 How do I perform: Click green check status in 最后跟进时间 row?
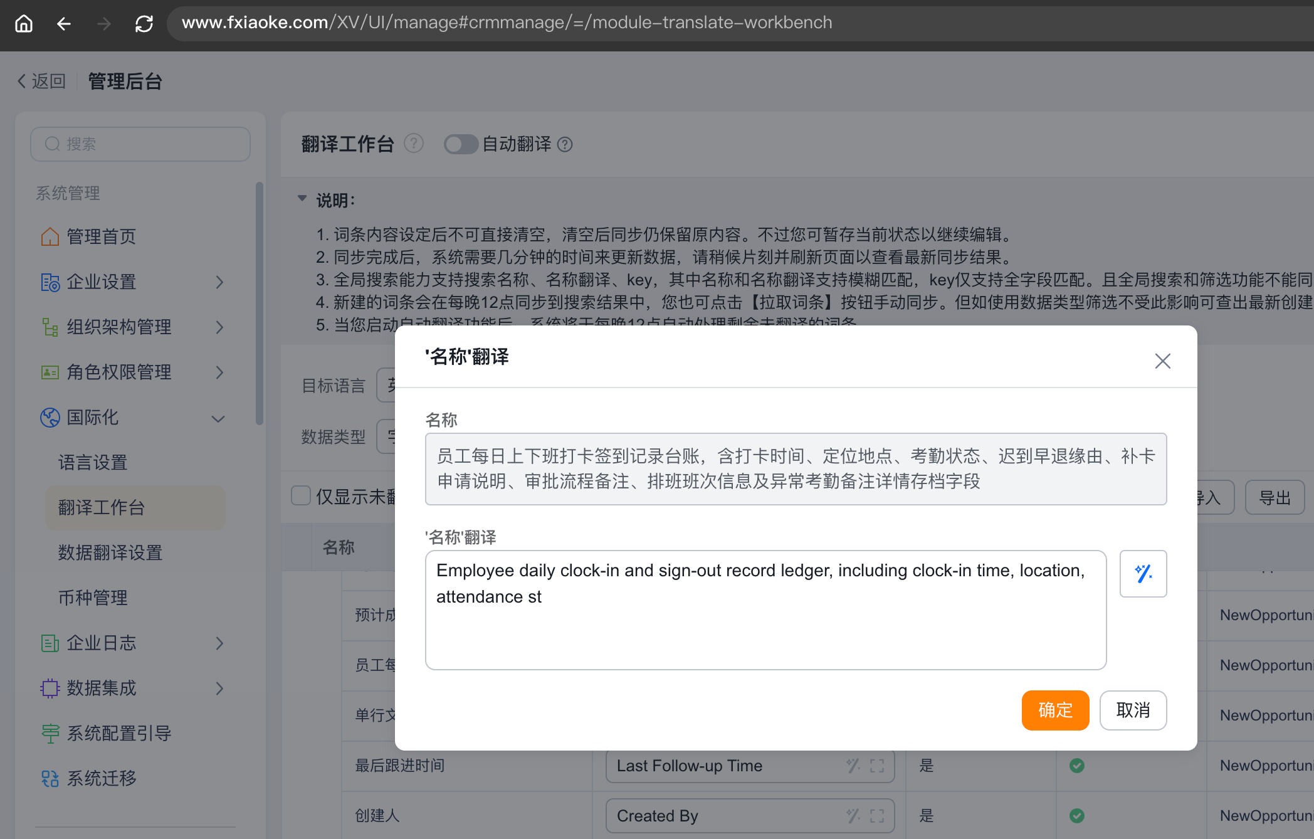pyautogui.click(x=1077, y=766)
